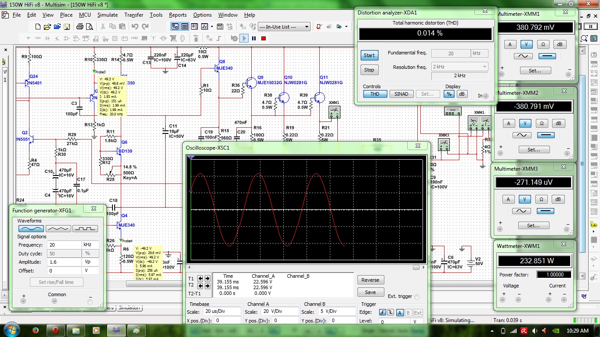Screen dimensions: 600x337
Task: Place a source from the component toolbar
Action: [x=29, y=38]
